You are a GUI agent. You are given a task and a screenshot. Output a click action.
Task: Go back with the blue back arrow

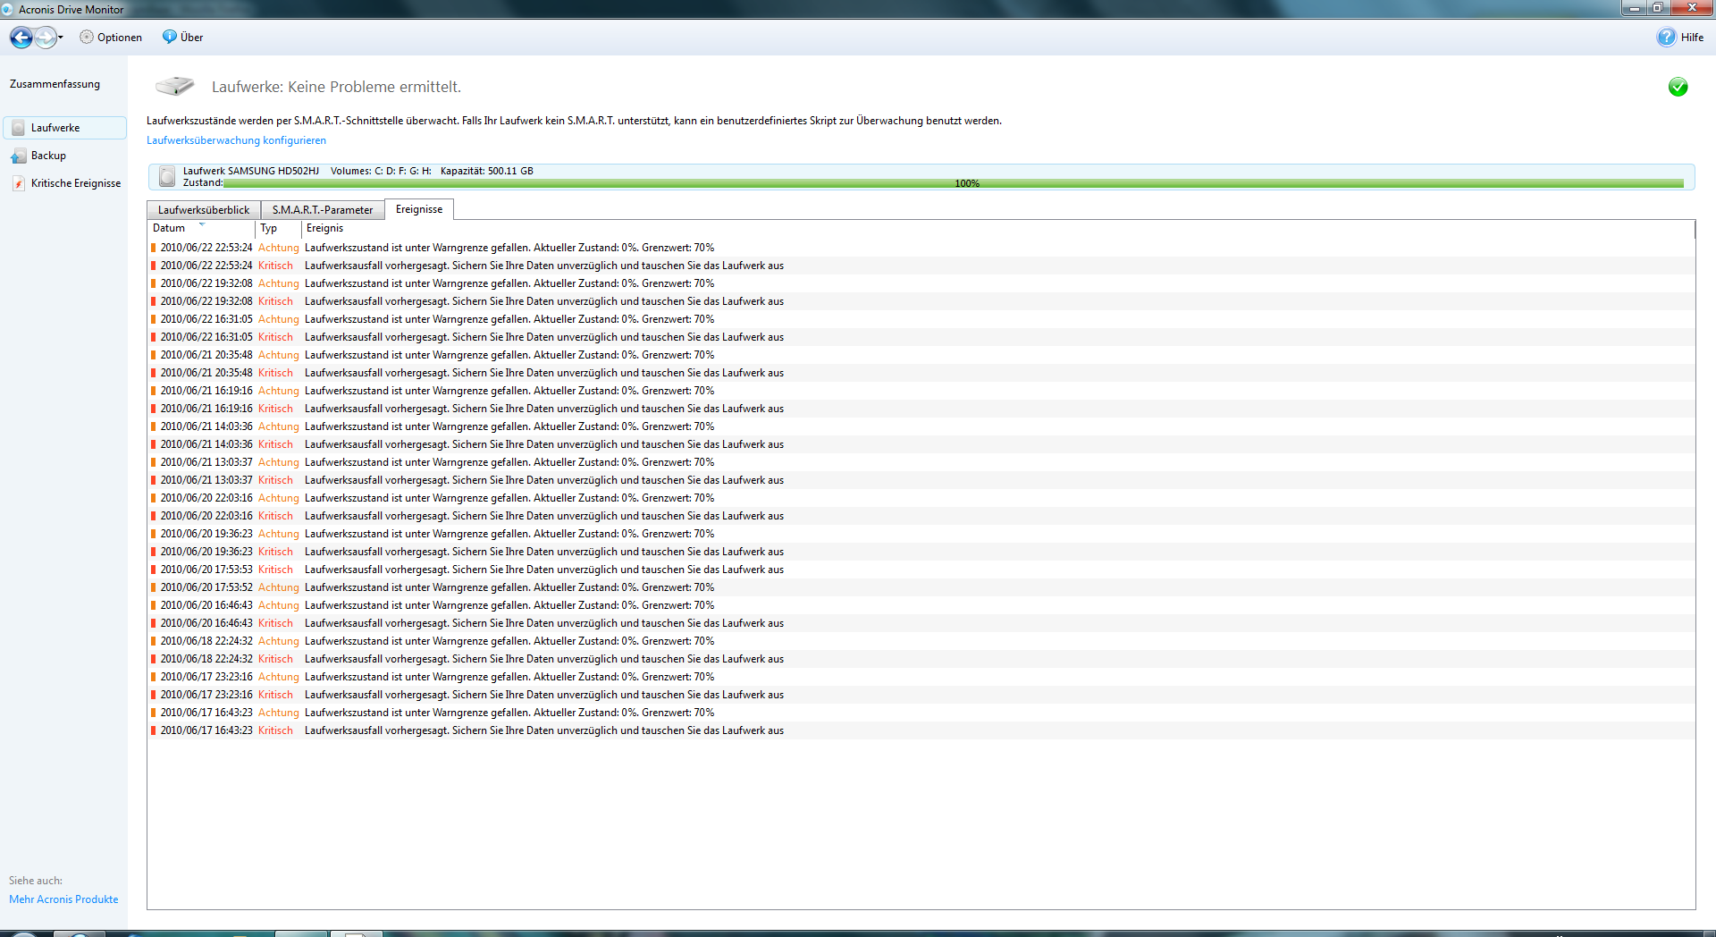[21, 38]
